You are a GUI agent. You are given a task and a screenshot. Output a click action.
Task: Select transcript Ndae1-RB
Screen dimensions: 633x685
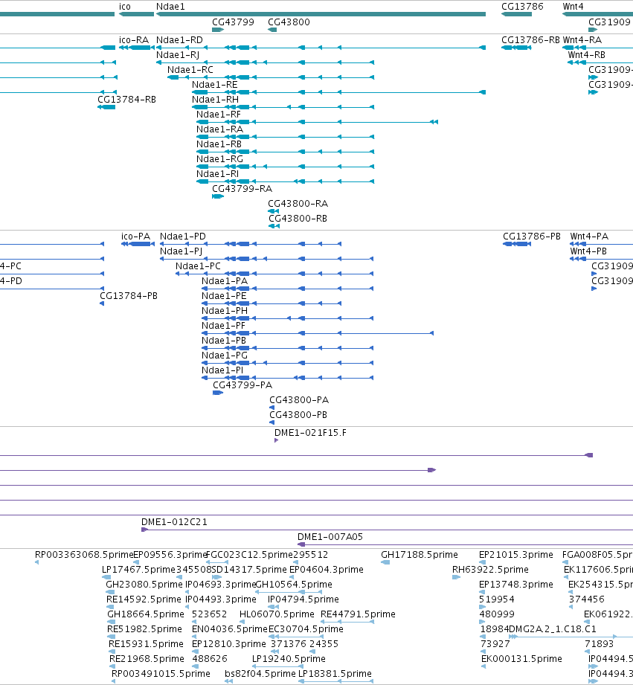coord(219,144)
